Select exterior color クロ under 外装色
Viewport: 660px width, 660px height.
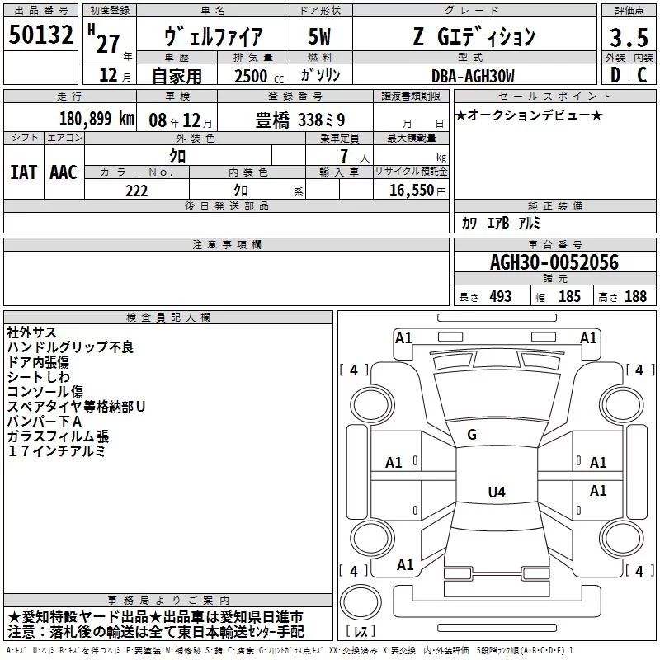[177, 156]
